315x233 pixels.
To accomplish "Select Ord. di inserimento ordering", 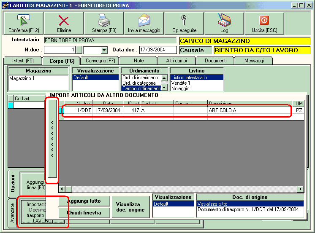I will point(141,78).
